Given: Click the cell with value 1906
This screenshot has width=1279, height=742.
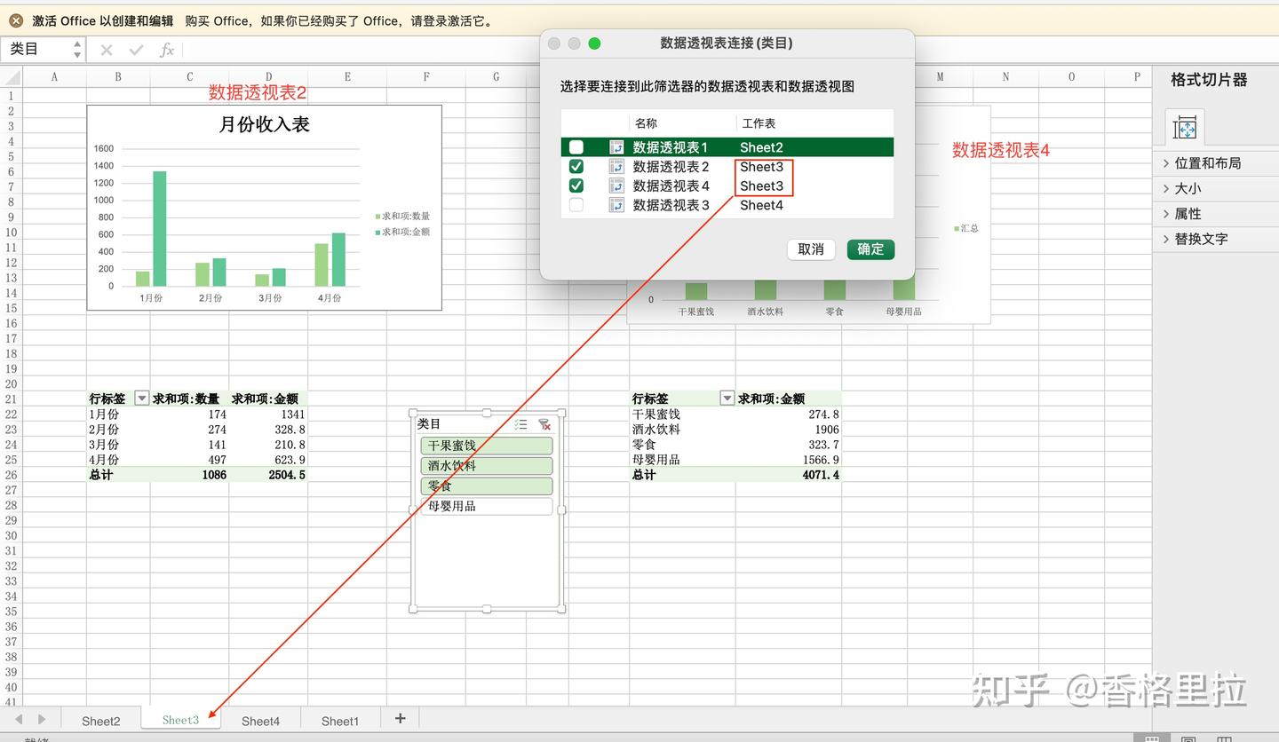Looking at the screenshot, I should (x=789, y=430).
